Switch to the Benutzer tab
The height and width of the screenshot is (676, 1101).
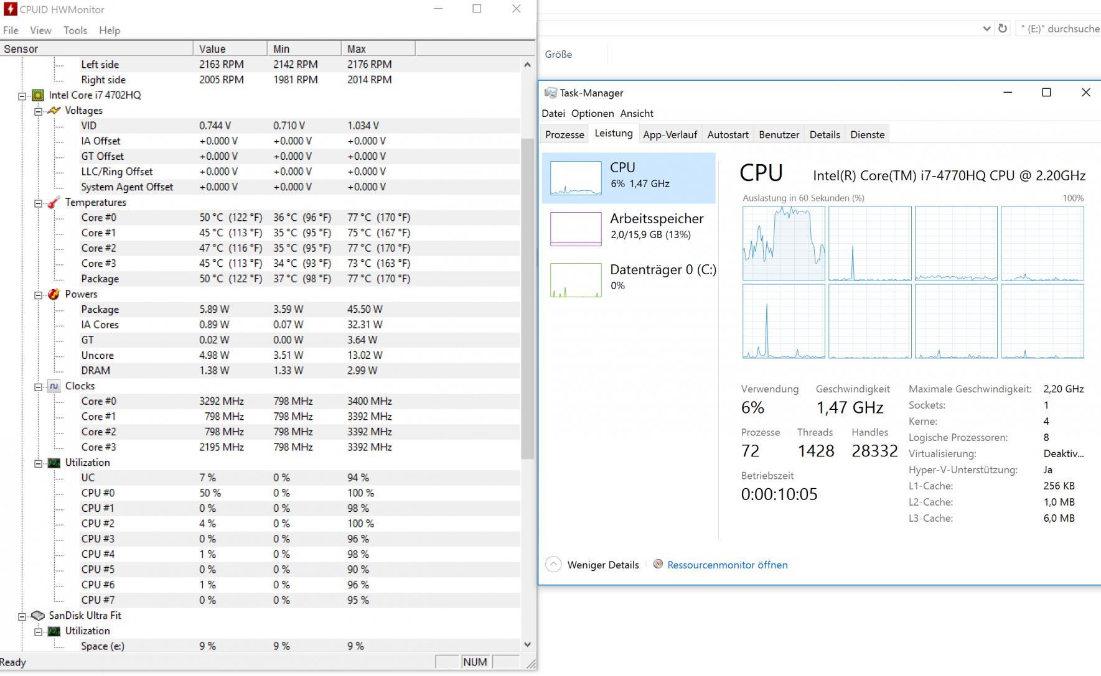pos(779,135)
